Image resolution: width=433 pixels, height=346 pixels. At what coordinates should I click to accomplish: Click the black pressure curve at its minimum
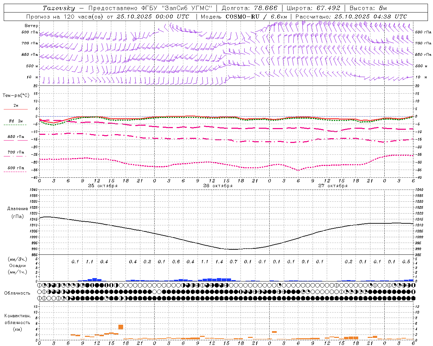pos(233,249)
